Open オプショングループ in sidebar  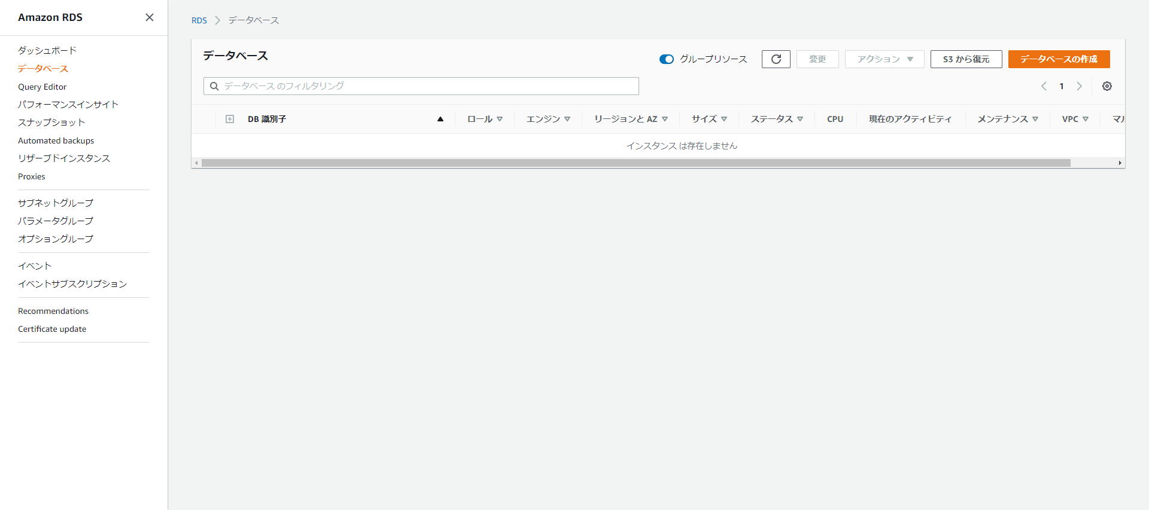tap(56, 239)
